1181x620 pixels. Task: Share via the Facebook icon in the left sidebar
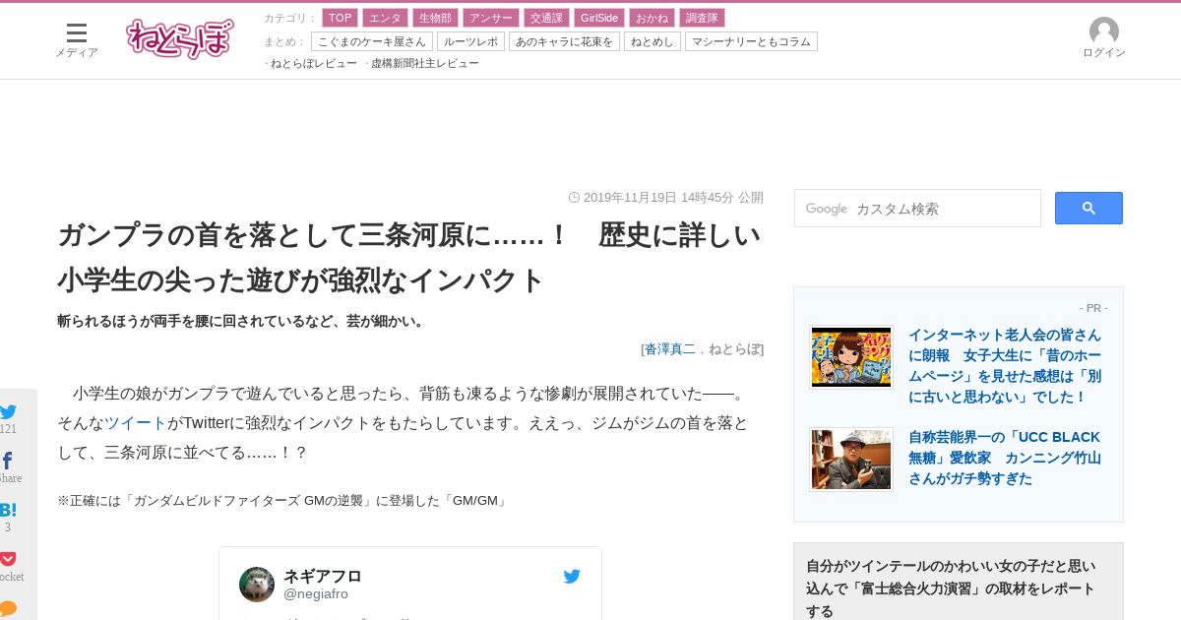(x=8, y=461)
